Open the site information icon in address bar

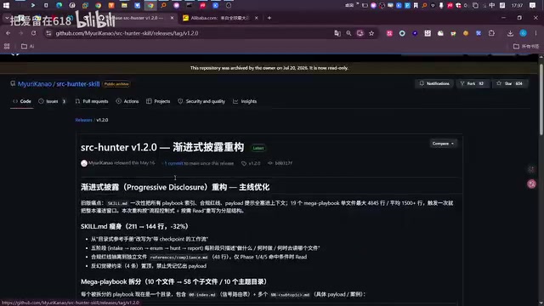[48, 33]
